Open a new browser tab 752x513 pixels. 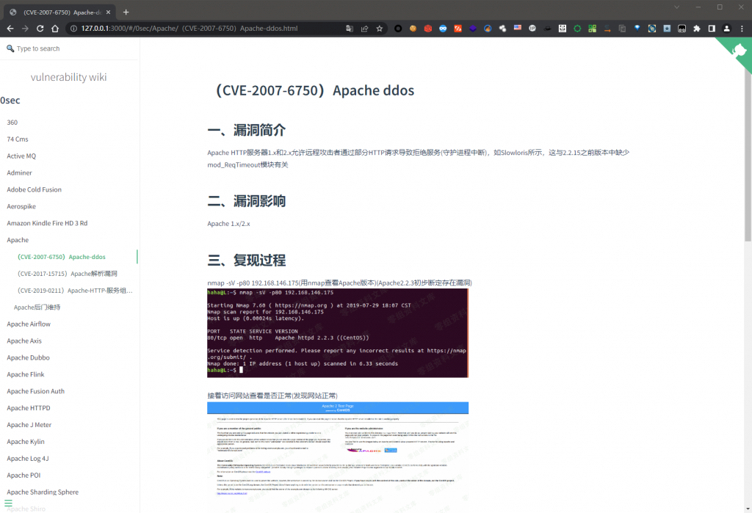pyautogui.click(x=126, y=12)
